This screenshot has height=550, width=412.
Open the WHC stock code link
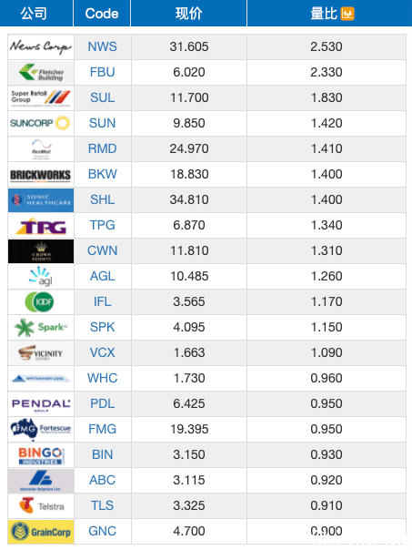(102, 378)
